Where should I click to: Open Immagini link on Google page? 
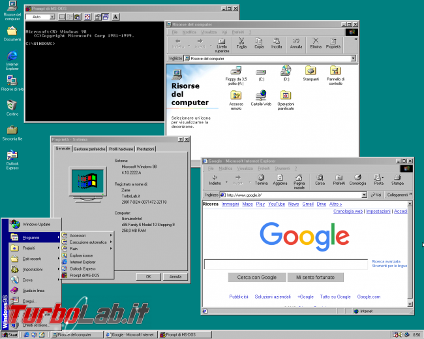pos(230,204)
